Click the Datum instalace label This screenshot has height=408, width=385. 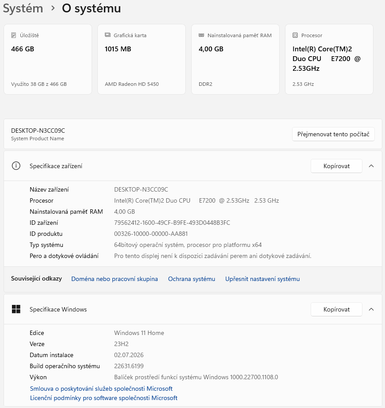pos(51,355)
